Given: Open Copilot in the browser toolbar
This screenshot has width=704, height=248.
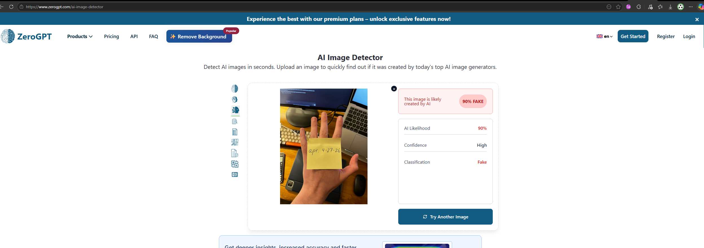Looking at the screenshot, I should [x=701, y=7].
